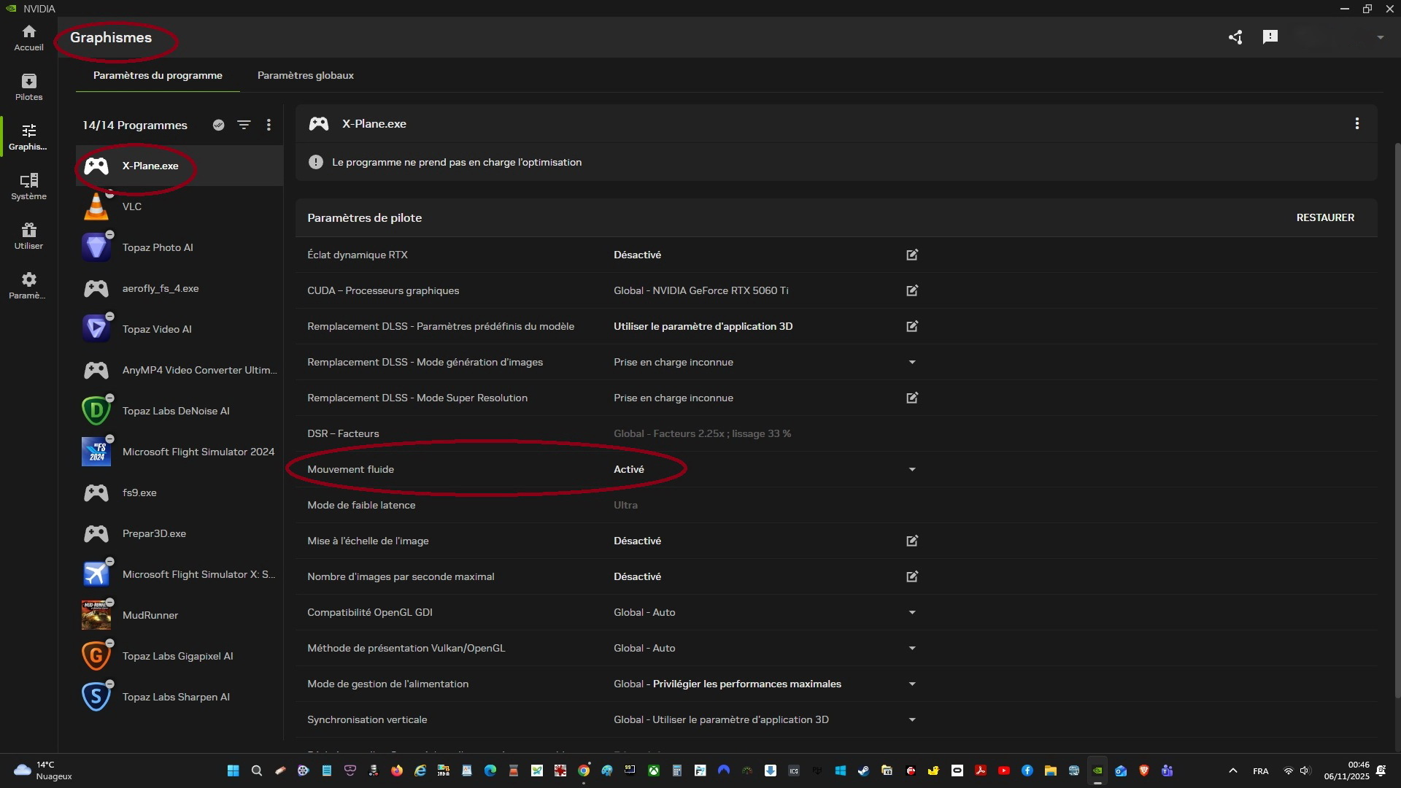Screen dimensions: 1401x788
Task: Click the share icon in header
Action: 1235,37
